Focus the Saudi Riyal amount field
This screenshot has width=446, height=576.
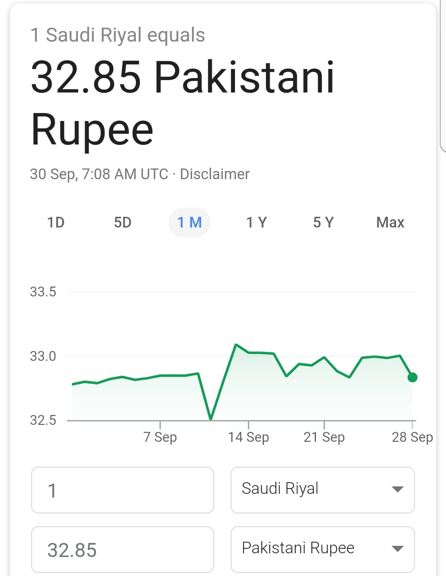[x=123, y=490]
